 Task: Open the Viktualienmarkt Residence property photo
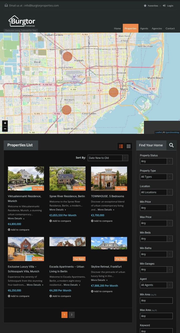26,178
